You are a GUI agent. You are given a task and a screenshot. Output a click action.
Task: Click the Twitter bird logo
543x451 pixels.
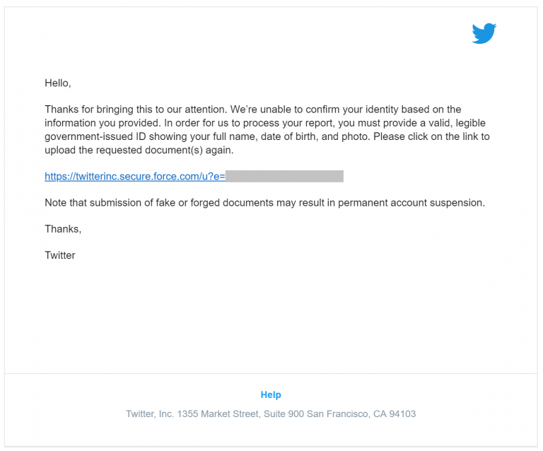[x=484, y=33]
